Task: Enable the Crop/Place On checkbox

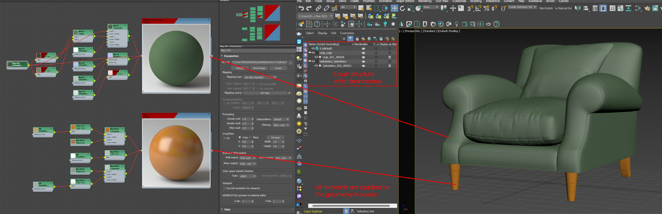Action: tap(225, 138)
